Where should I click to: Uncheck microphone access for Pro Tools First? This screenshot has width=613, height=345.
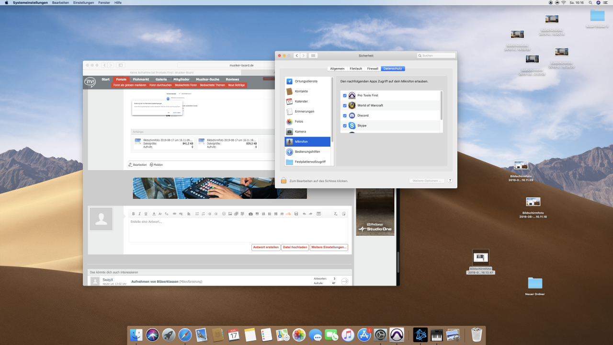coord(345,95)
